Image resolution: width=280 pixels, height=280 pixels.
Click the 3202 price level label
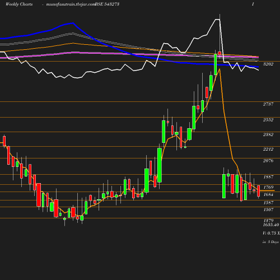tap(268, 64)
